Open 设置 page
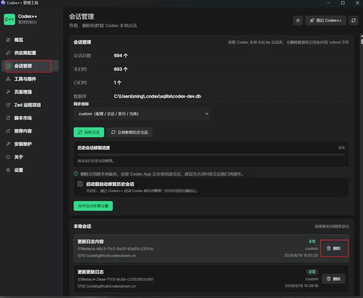 30,170
